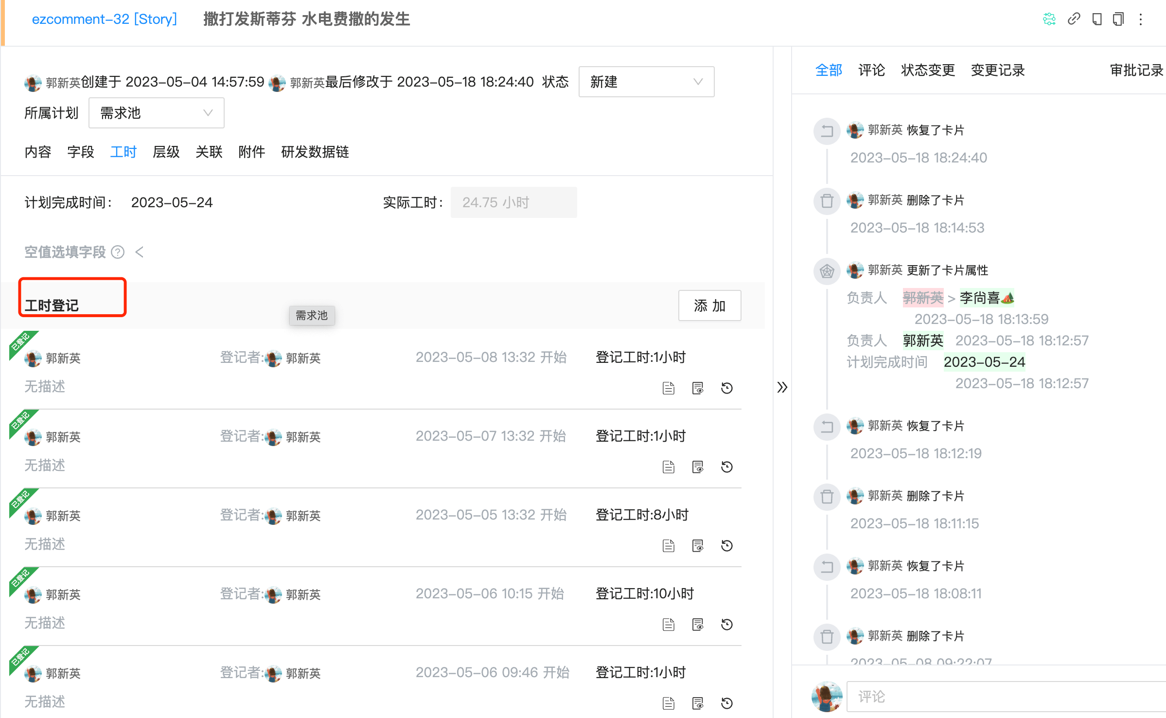The height and width of the screenshot is (718, 1166).
Task: Click the copy link icon in header
Action: coord(1074,19)
